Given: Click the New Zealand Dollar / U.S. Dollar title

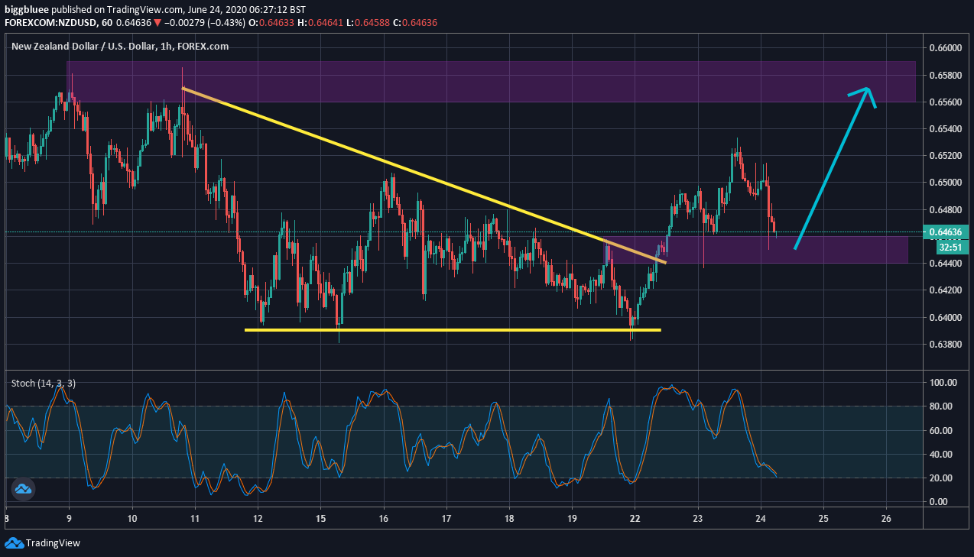Looking at the screenshot, I should click(x=119, y=46).
